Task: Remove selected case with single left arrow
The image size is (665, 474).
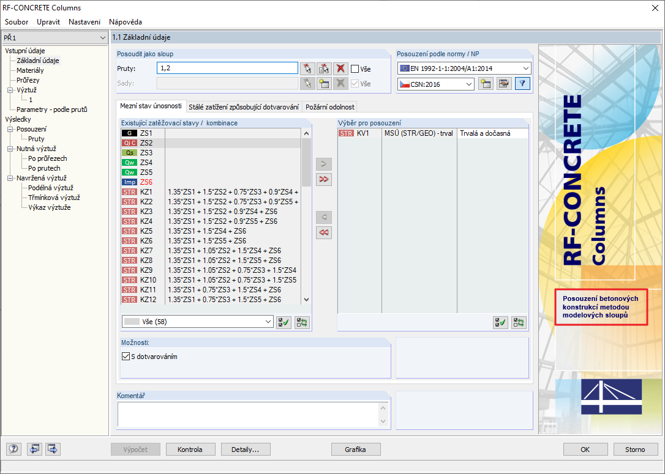Action: (323, 217)
